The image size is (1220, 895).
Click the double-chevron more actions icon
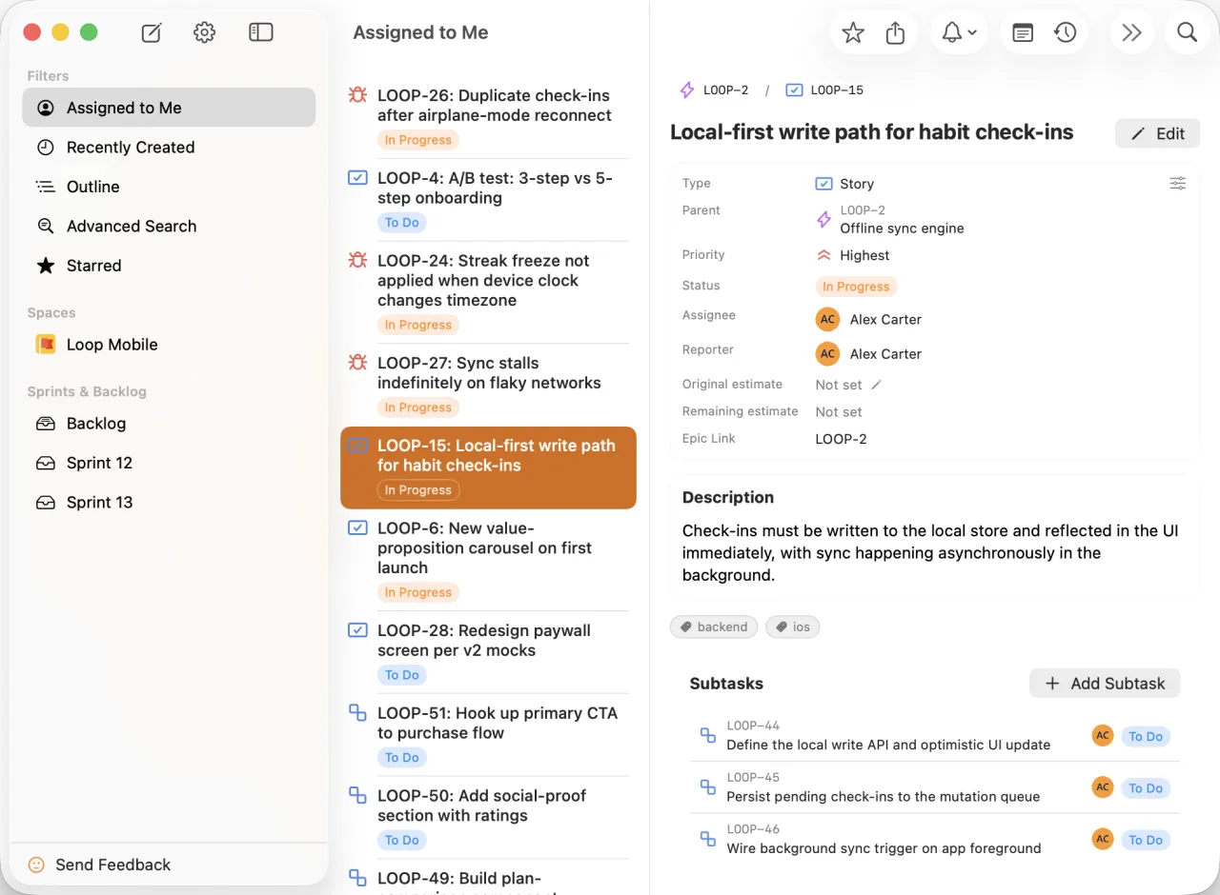coord(1131,33)
